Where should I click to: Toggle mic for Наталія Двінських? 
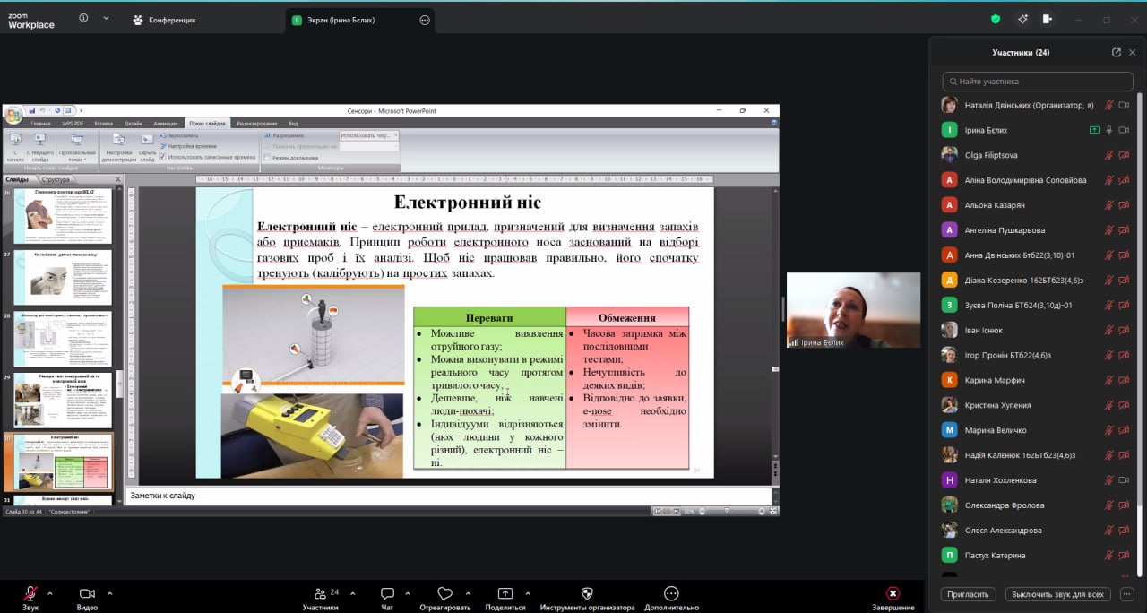(x=1108, y=105)
